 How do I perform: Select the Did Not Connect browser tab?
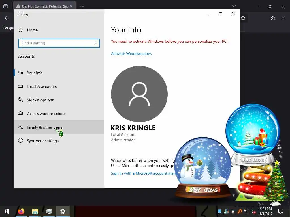coord(44,6)
